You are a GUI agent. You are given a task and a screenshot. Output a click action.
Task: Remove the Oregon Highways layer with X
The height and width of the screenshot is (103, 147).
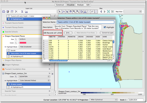point(49,65)
